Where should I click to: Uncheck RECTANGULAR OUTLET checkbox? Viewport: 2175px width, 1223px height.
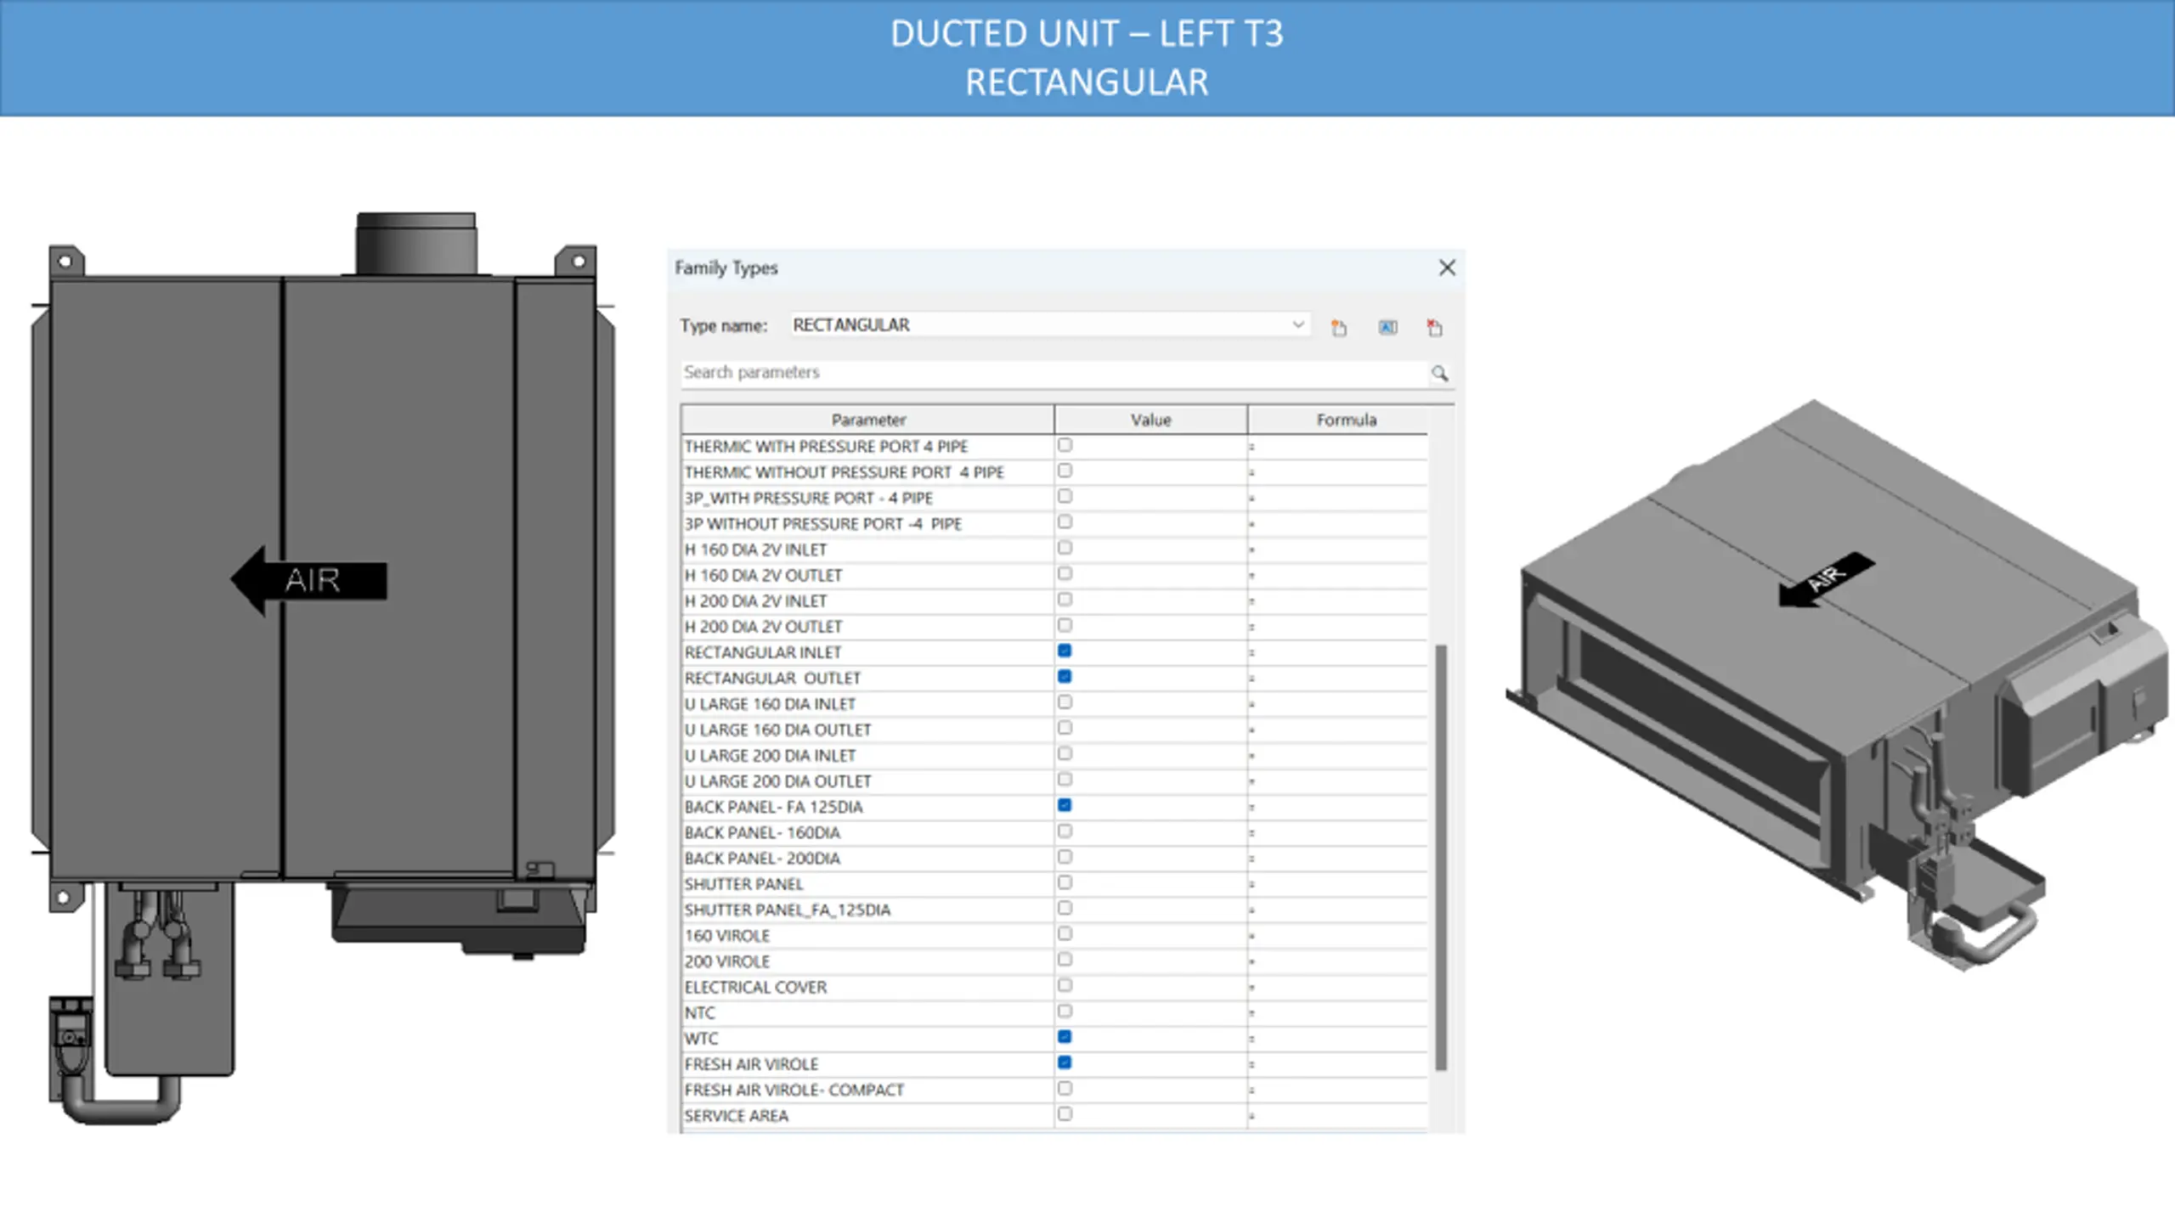tap(1065, 676)
